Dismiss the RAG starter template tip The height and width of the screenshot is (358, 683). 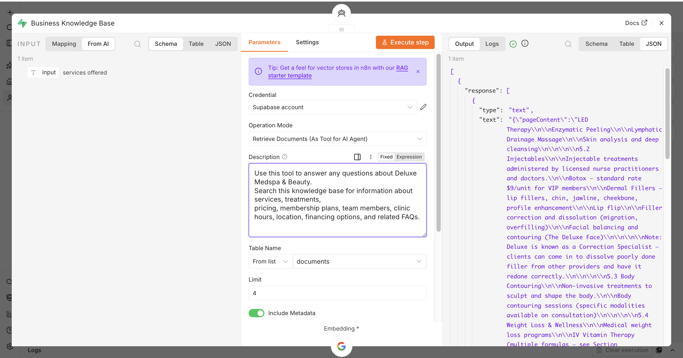pyautogui.click(x=418, y=72)
